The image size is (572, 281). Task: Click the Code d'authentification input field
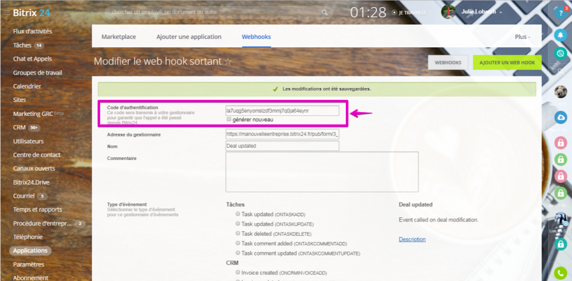pyautogui.click(x=282, y=110)
